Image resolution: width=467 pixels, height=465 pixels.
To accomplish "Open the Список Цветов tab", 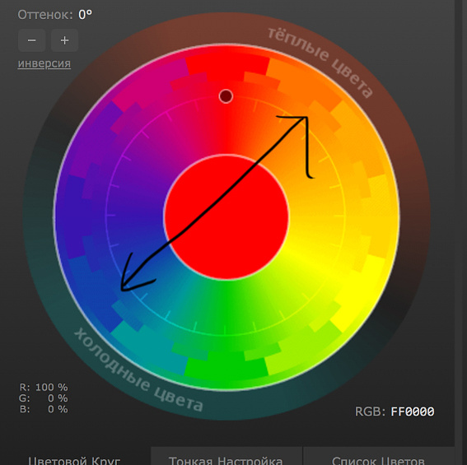I will (x=378, y=460).
